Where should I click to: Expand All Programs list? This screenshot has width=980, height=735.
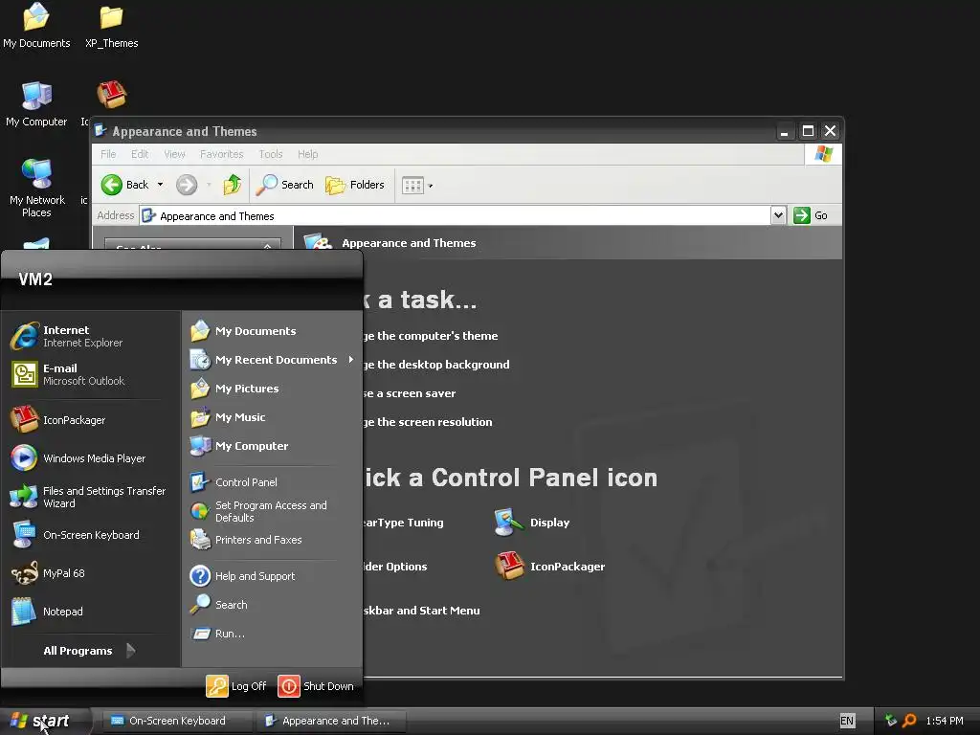(89, 651)
